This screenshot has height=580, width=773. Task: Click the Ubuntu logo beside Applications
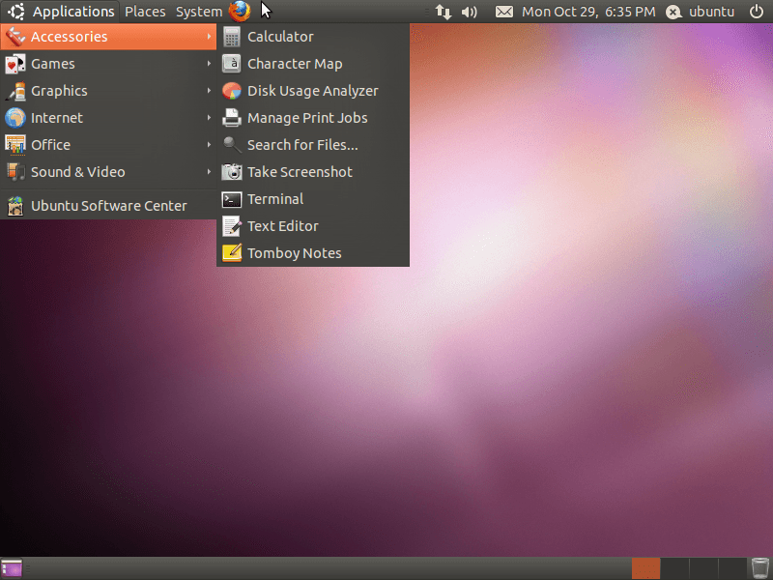tap(16, 12)
